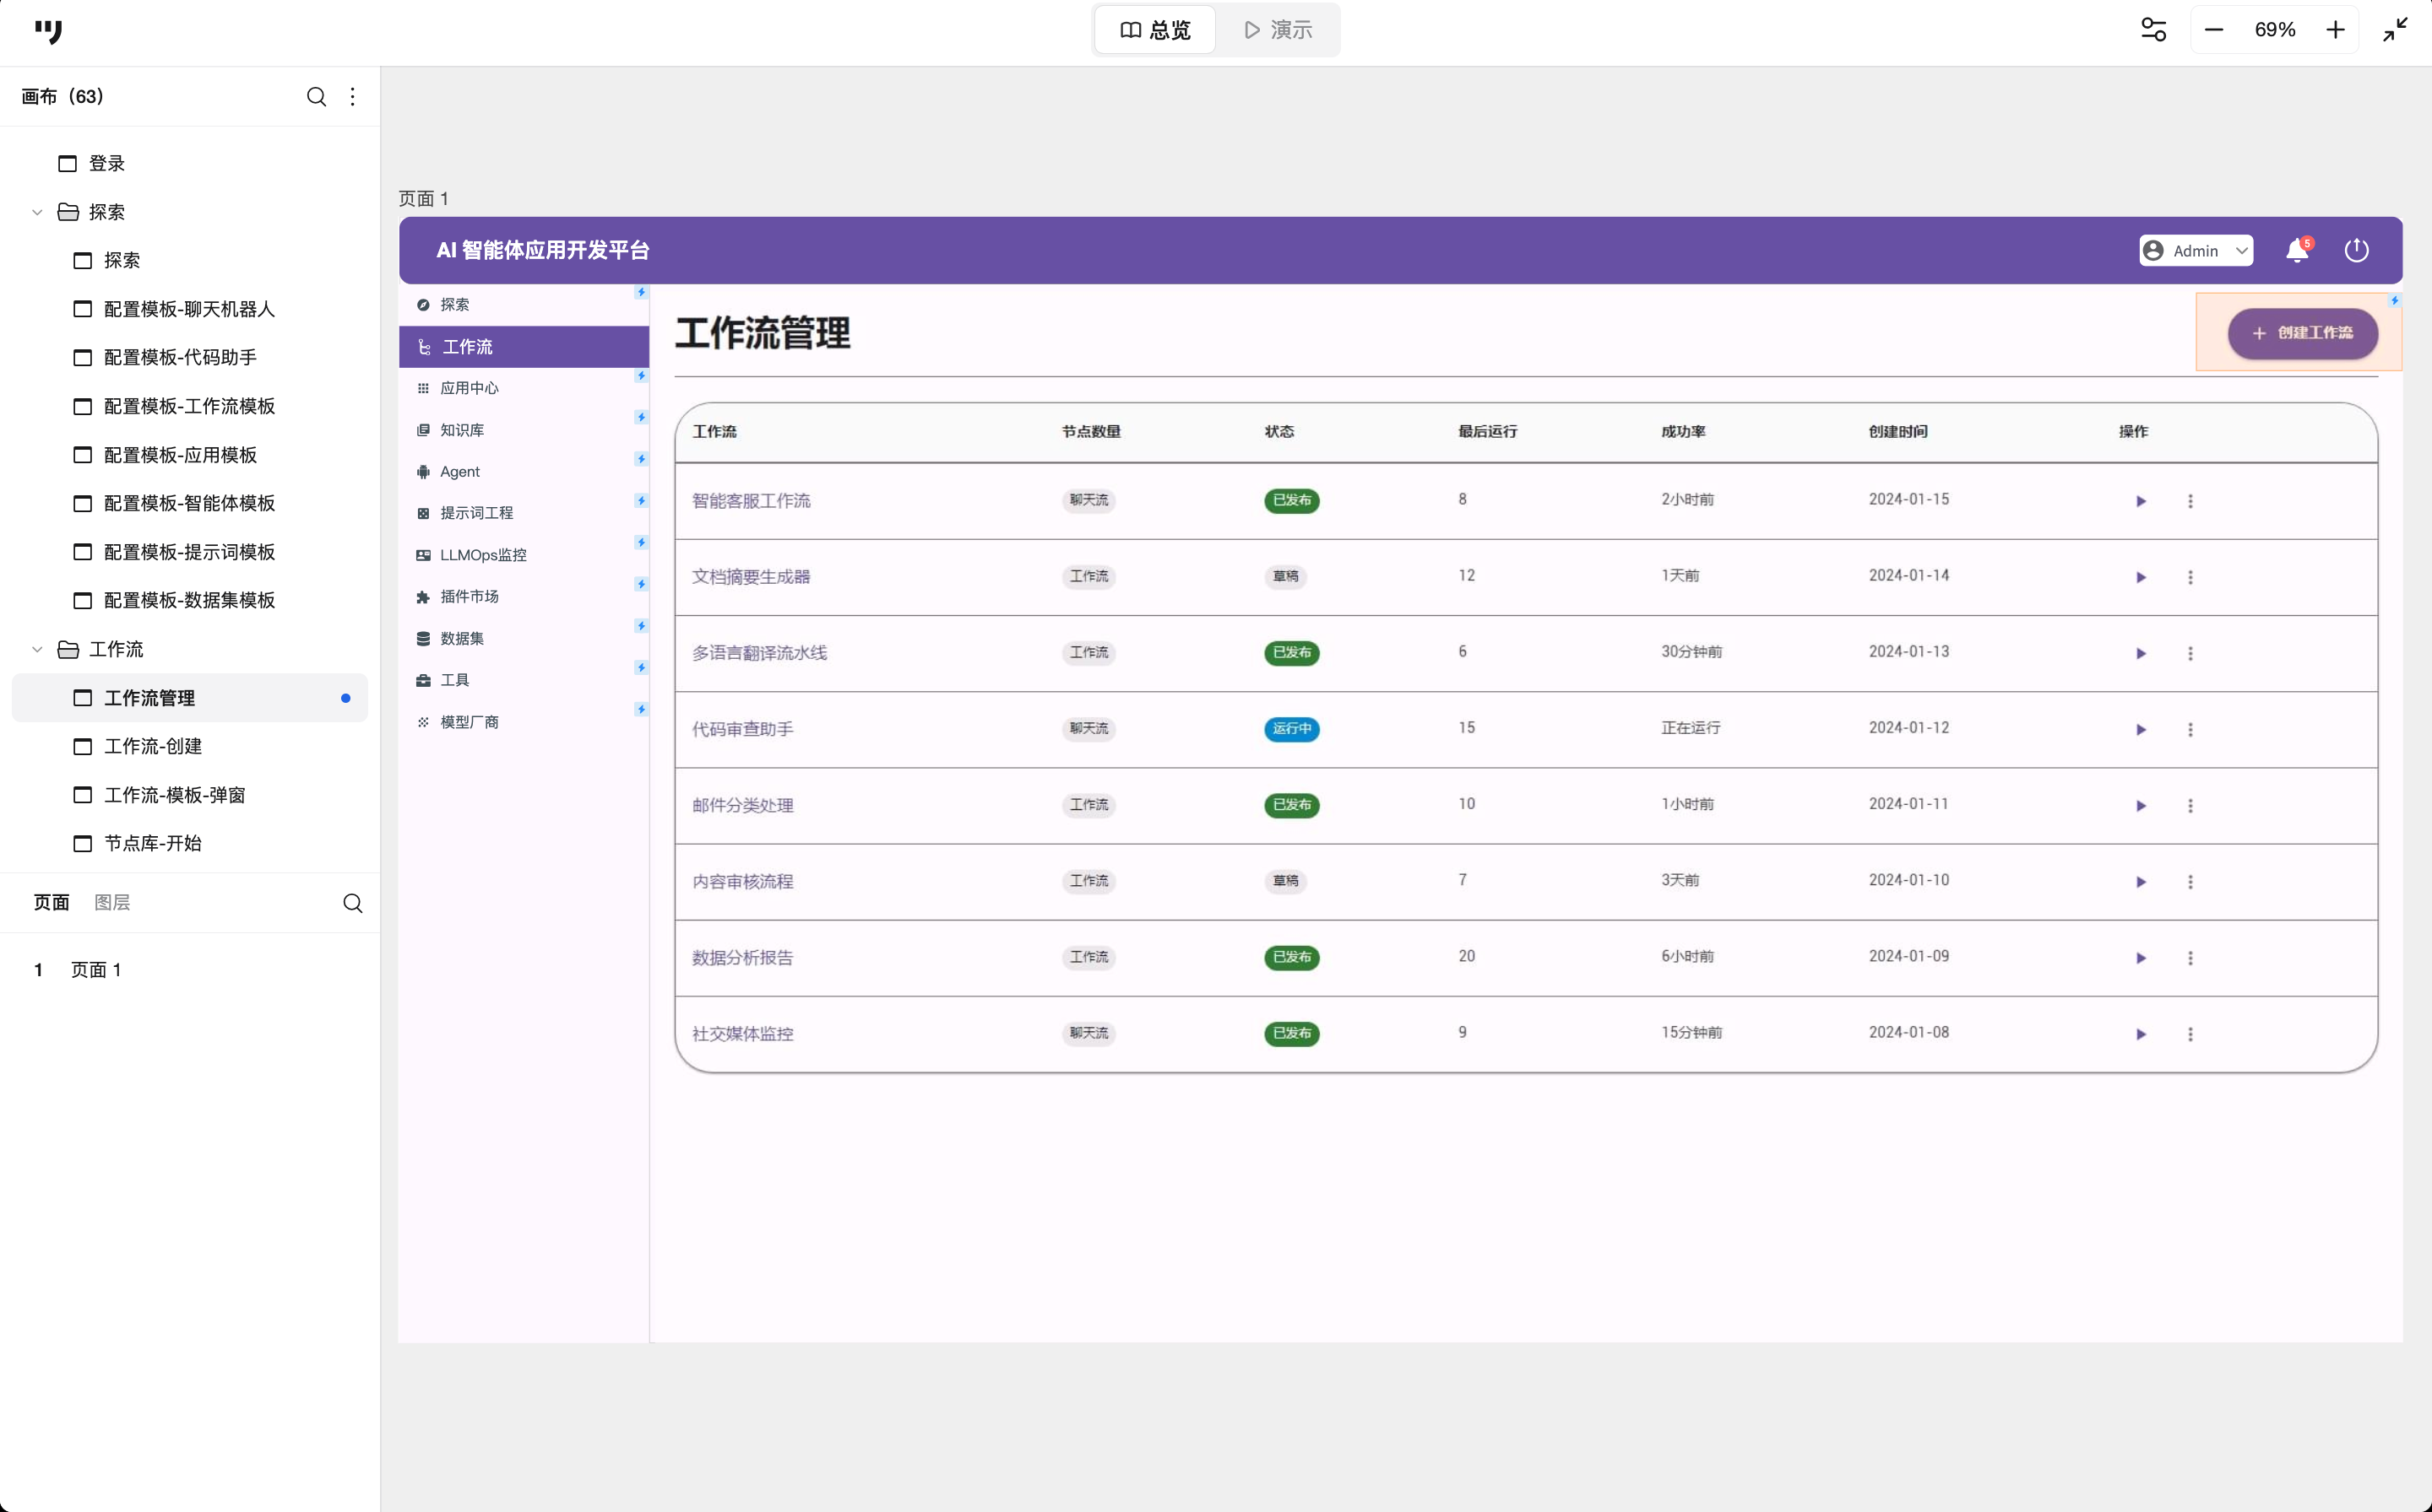Collapse the 工作流 folder in canvas tree
The width and height of the screenshot is (2432, 1512).
click(37, 649)
